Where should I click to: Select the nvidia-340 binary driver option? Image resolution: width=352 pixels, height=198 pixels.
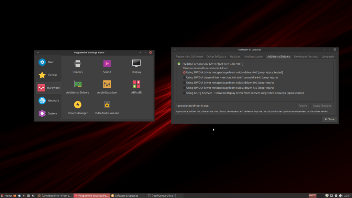[230, 77]
